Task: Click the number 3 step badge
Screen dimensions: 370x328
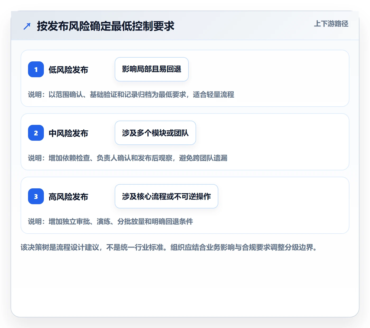Action: [36, 196]
